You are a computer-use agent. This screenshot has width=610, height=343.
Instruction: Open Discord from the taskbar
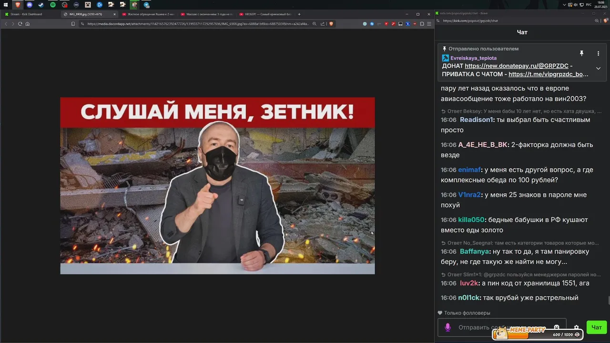pyautogui.click(x=30, y=5)
